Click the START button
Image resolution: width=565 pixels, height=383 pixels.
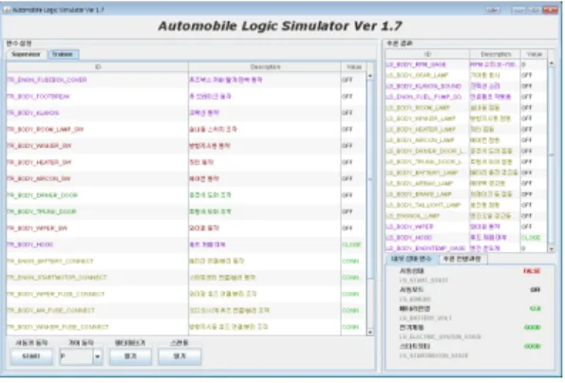[31, 356]
